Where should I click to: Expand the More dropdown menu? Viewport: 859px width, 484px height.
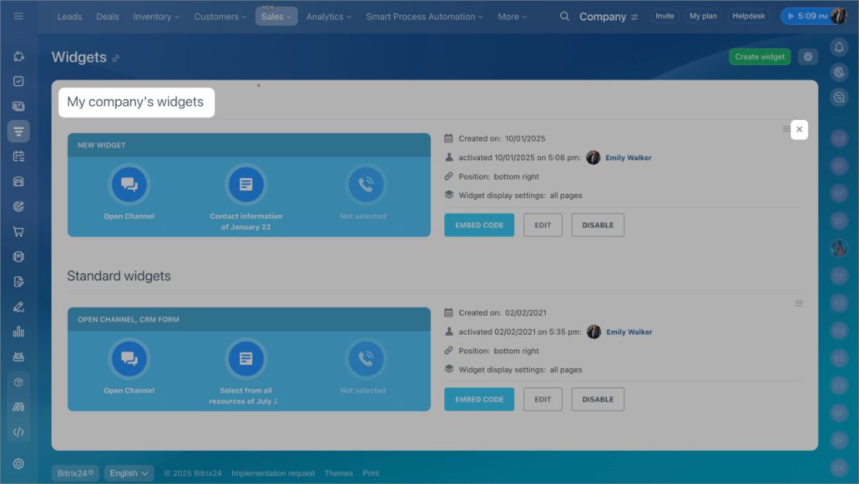512,16
